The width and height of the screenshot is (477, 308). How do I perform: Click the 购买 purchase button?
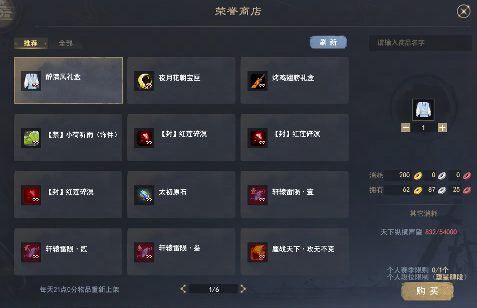click(427, 291)
